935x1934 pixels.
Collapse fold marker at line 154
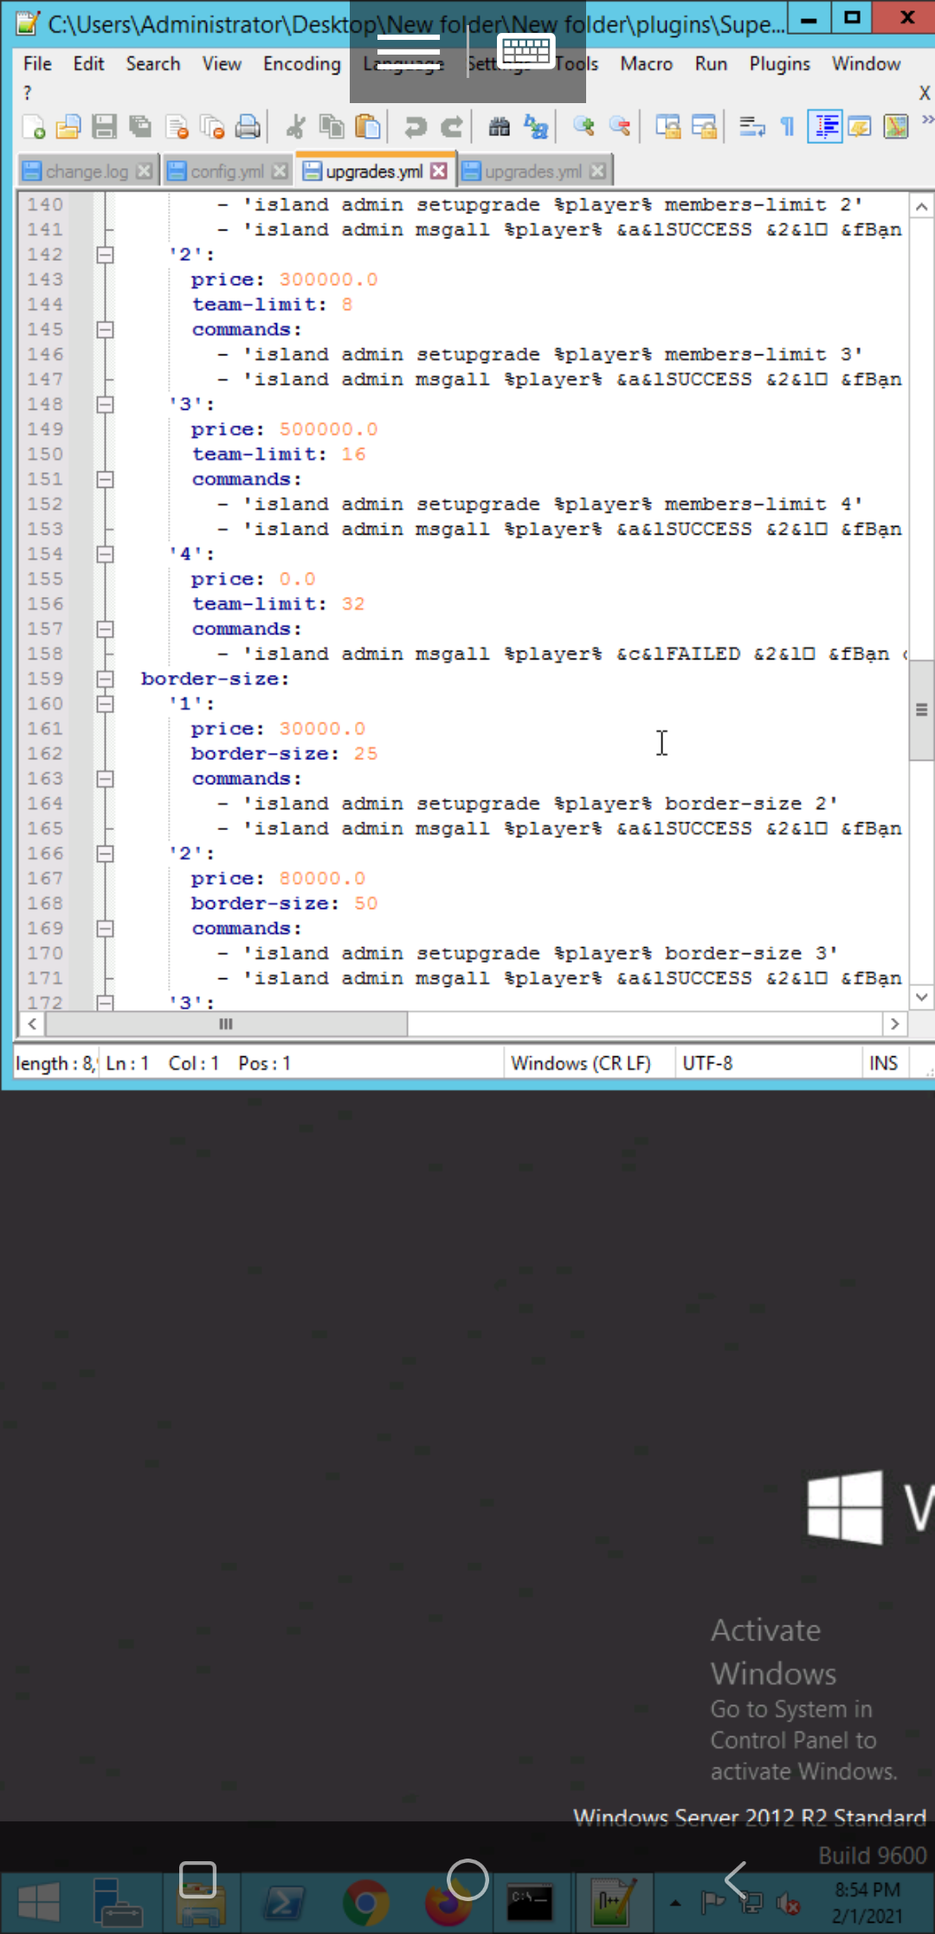click(105, 555)
